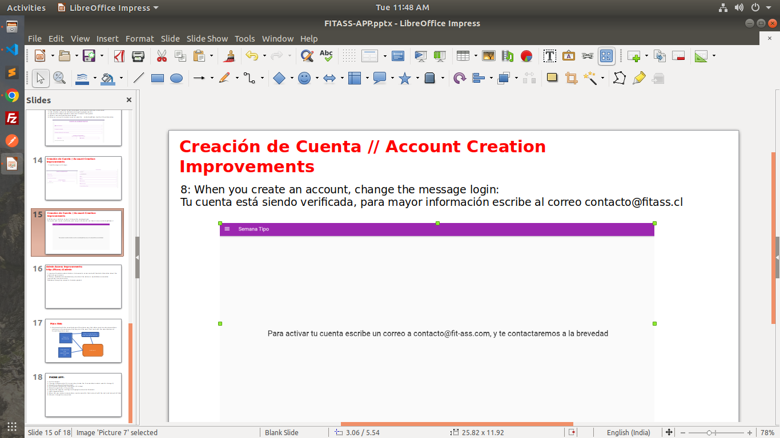Start slideshow from first slide icon
Viewport: 780px width, 438px height.
coord(421,56)
